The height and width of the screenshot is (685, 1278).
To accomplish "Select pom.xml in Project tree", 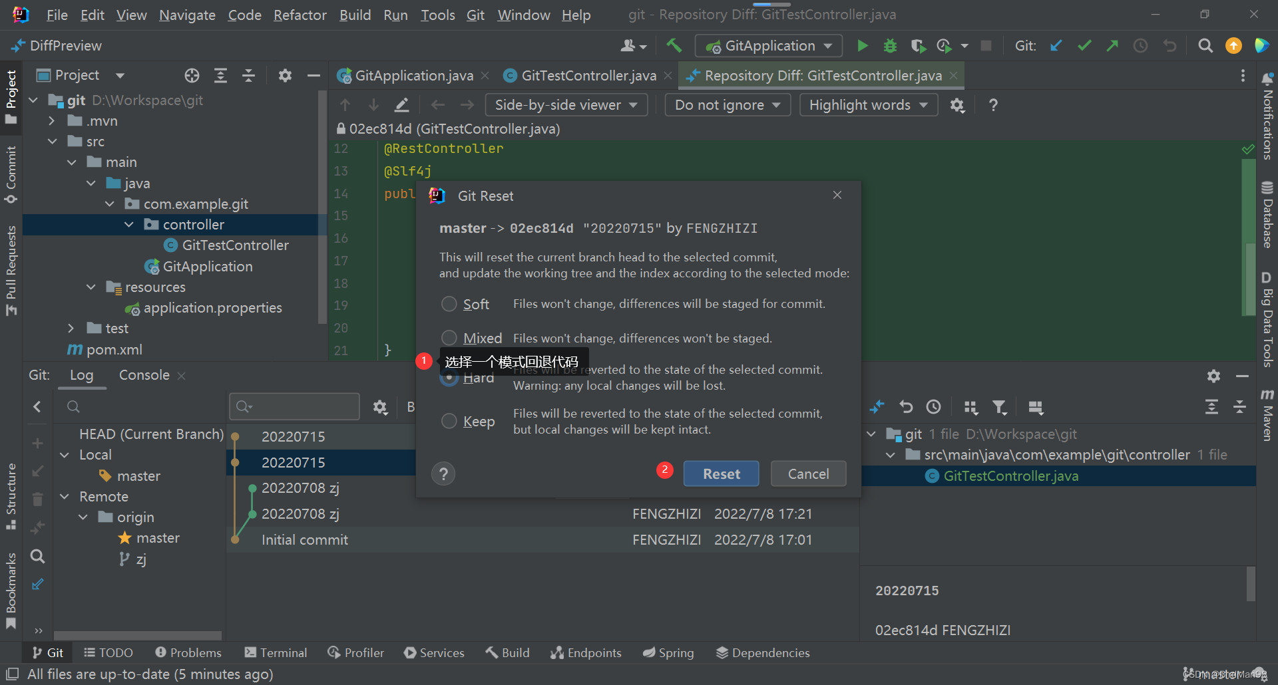I will coord(114,350).
